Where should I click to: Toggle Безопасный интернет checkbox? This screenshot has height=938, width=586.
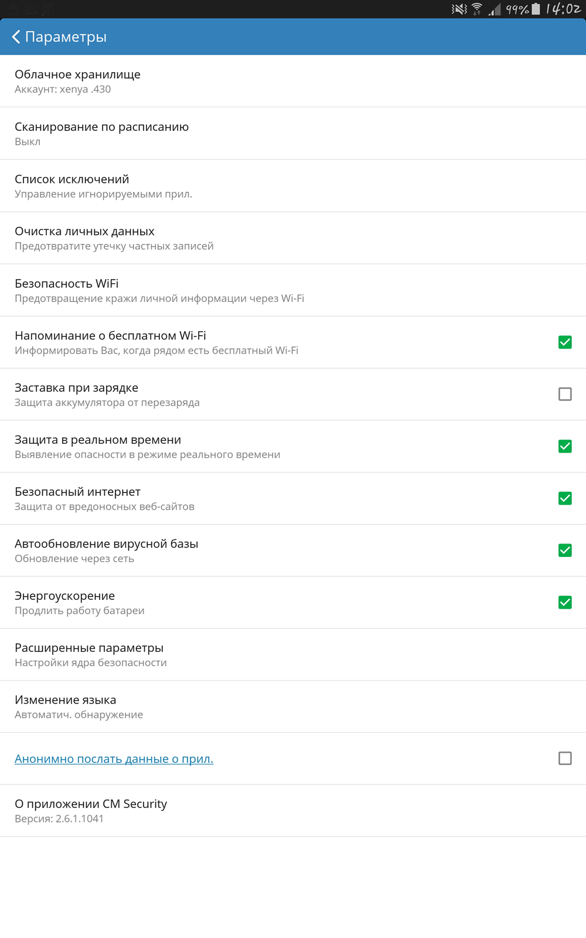coord(565,498)
